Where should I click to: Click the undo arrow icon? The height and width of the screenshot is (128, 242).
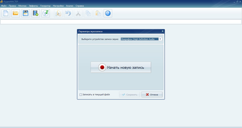(x=68, y=13)
